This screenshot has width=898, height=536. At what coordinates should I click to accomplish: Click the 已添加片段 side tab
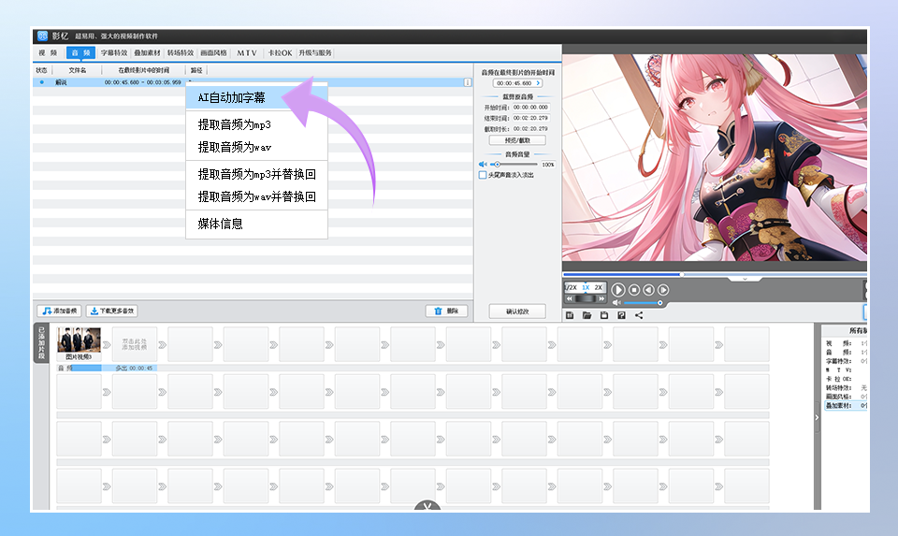pyautogui.click(x=41, y=342)
